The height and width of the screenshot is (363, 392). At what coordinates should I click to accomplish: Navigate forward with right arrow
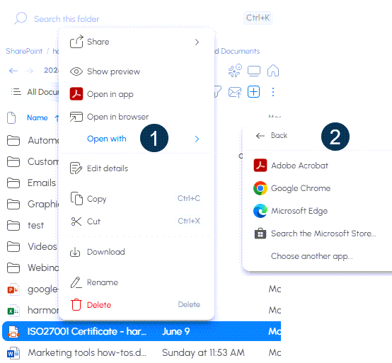click(x=29, y=71)
